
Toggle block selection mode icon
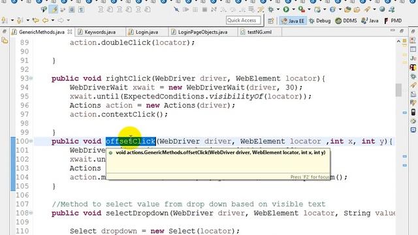(72, 10)
